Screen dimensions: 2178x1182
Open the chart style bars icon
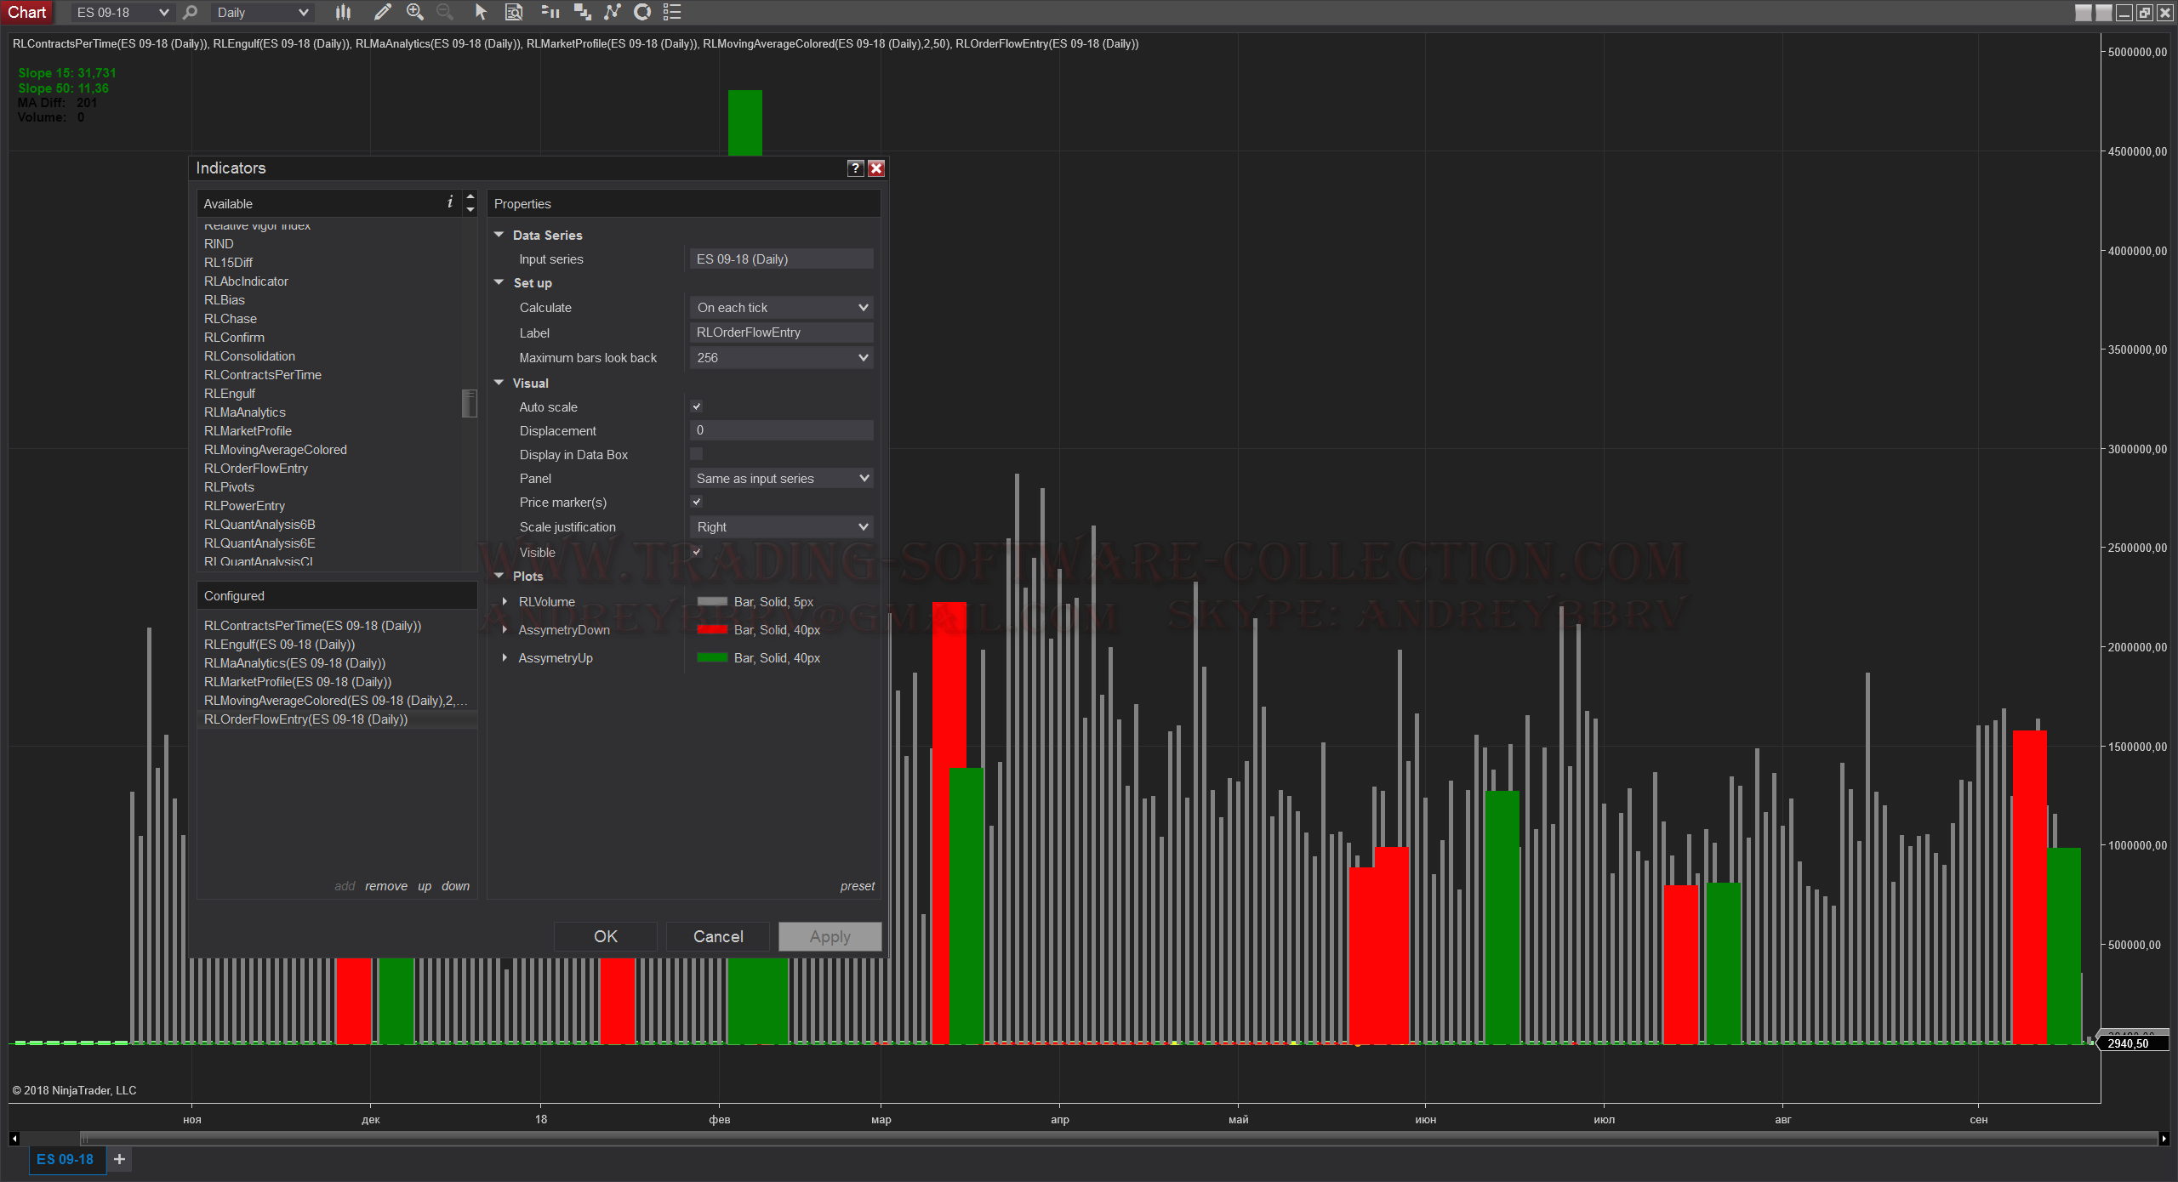coord(343,12)
